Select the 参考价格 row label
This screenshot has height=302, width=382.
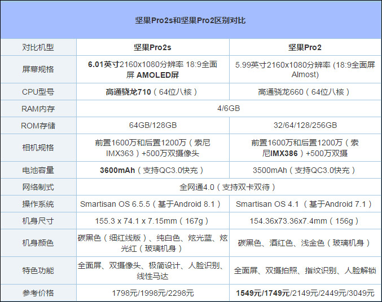click(38, 293)
